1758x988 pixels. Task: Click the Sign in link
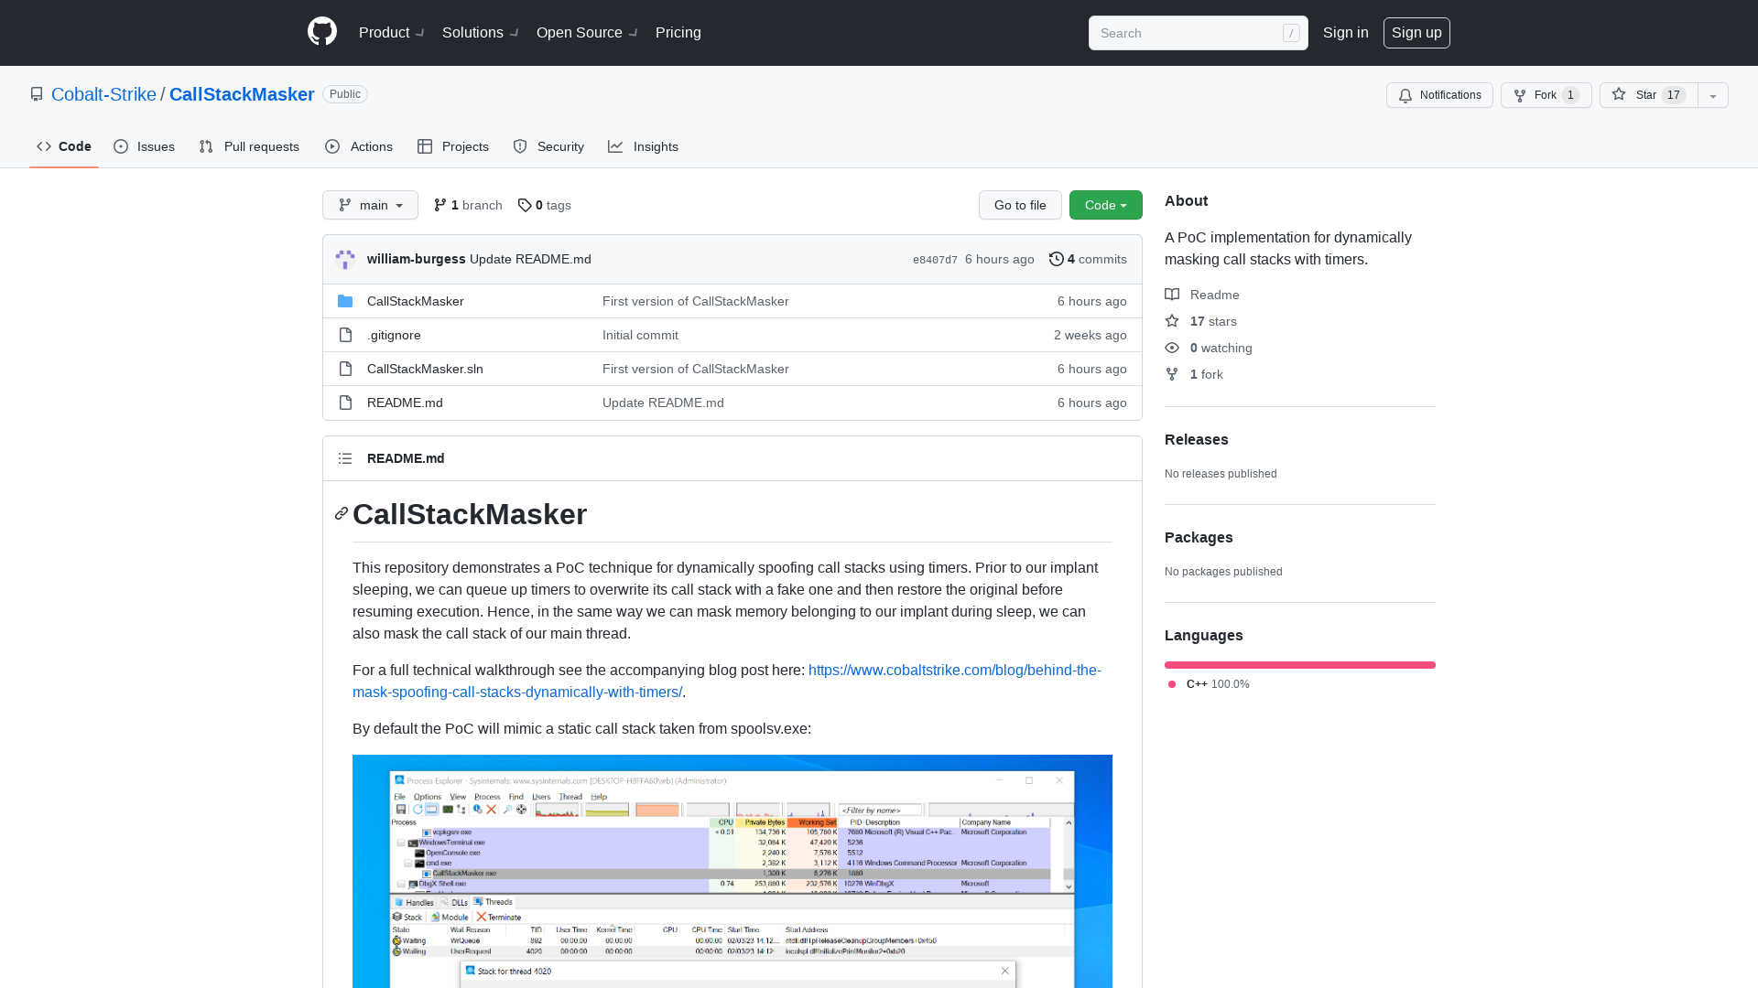click(1346, 33)
